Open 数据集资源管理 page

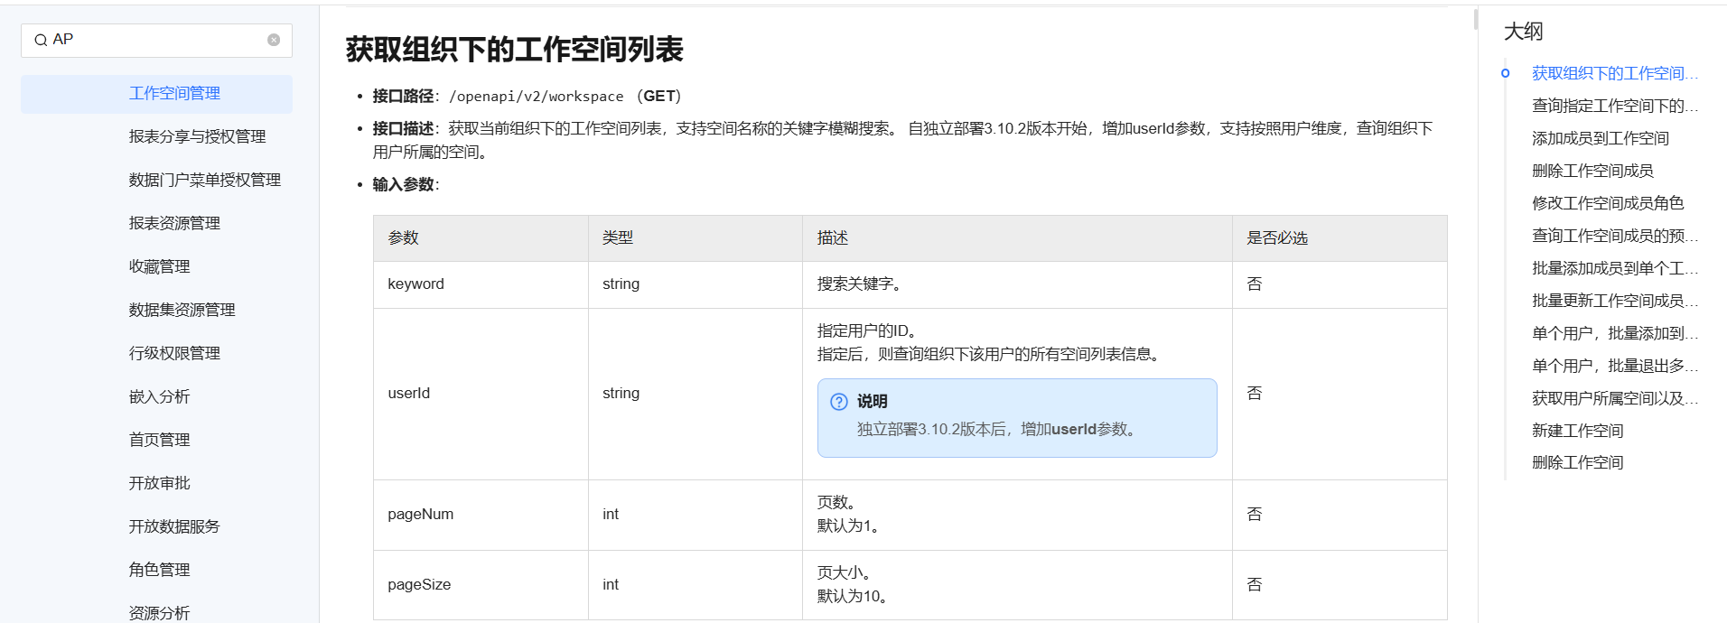click(x=182, y=310)
